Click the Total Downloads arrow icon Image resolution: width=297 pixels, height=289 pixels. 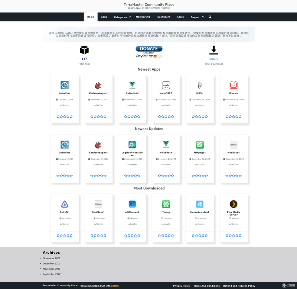coord(214,50)
